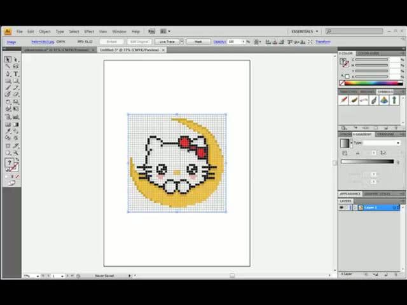Click the colorful pyramid symbol thumbnail

384,100
